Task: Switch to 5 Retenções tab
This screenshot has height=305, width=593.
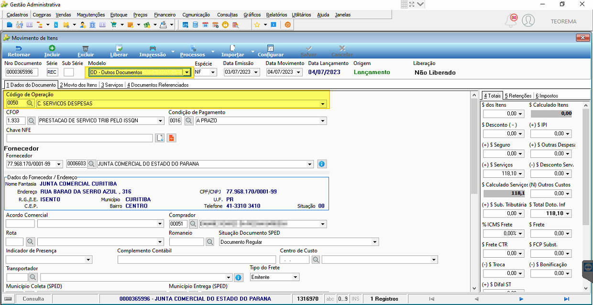Action: pos(517,96)
